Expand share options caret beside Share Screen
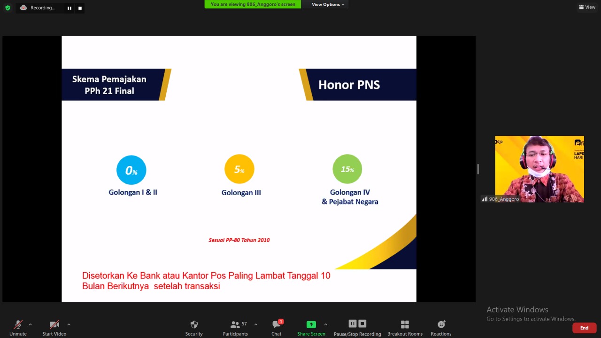Image resolution: width=601 pixels, height=338 pixels. 325,324
